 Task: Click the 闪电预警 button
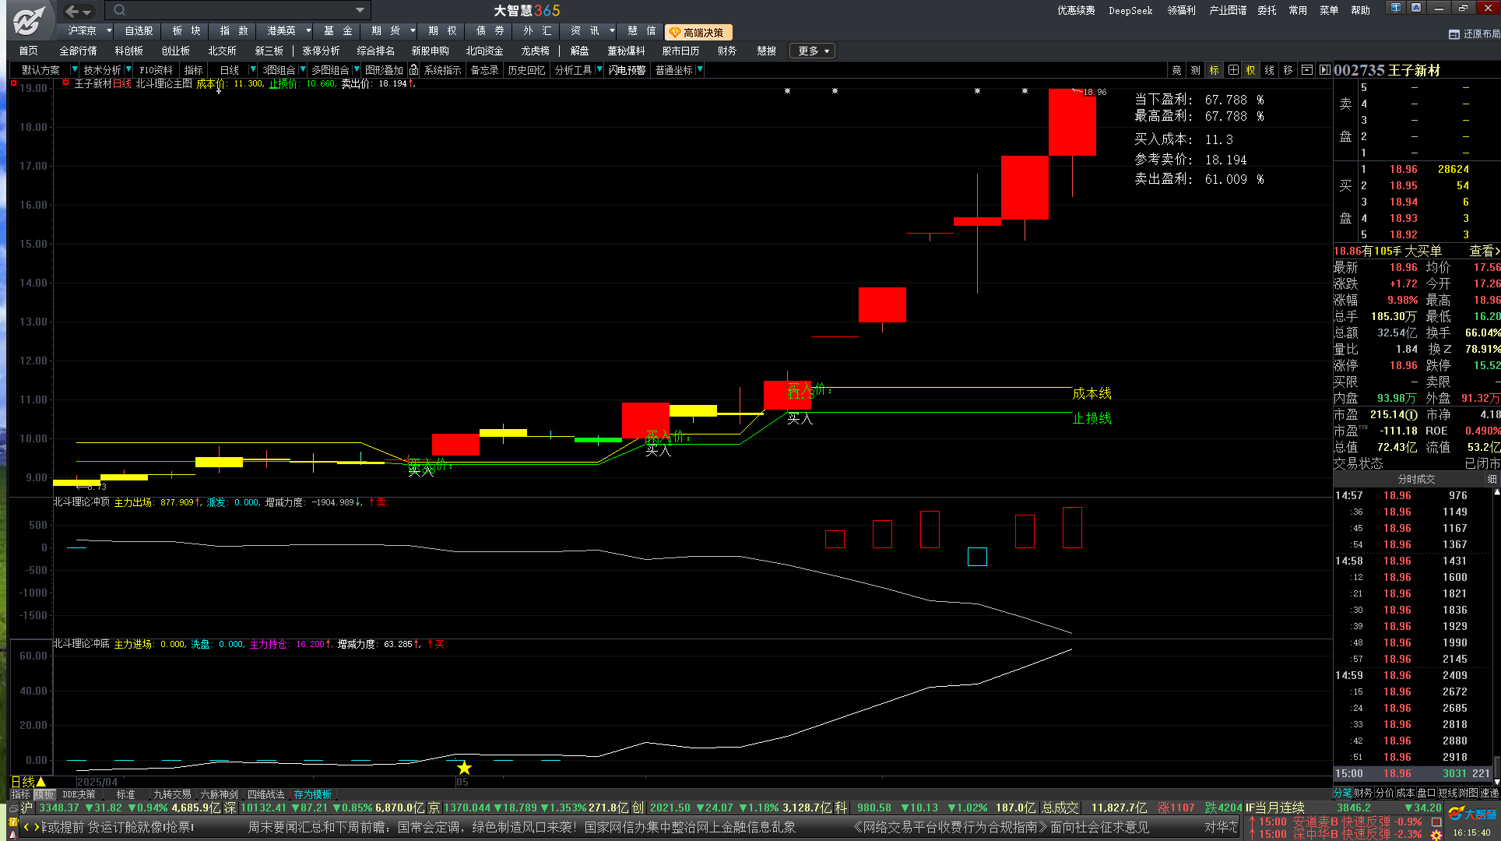point(627,70)
